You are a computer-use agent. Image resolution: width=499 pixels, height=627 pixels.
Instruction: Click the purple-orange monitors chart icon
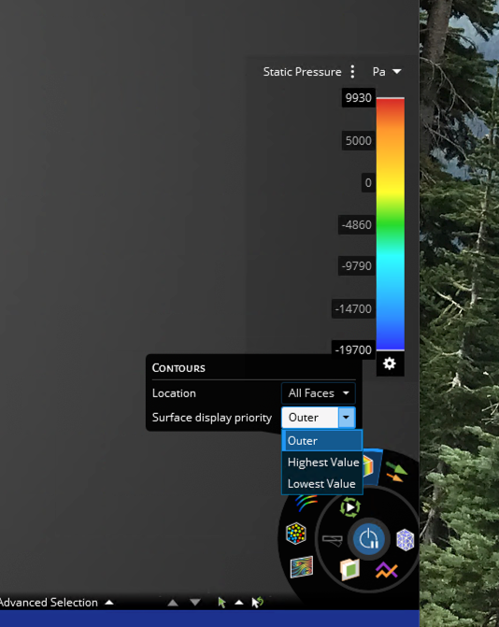coord(386,570)
